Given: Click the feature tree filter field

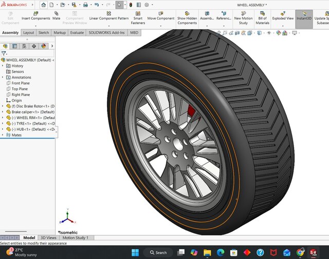Looking at the screenshot, I should coord(27,53).
